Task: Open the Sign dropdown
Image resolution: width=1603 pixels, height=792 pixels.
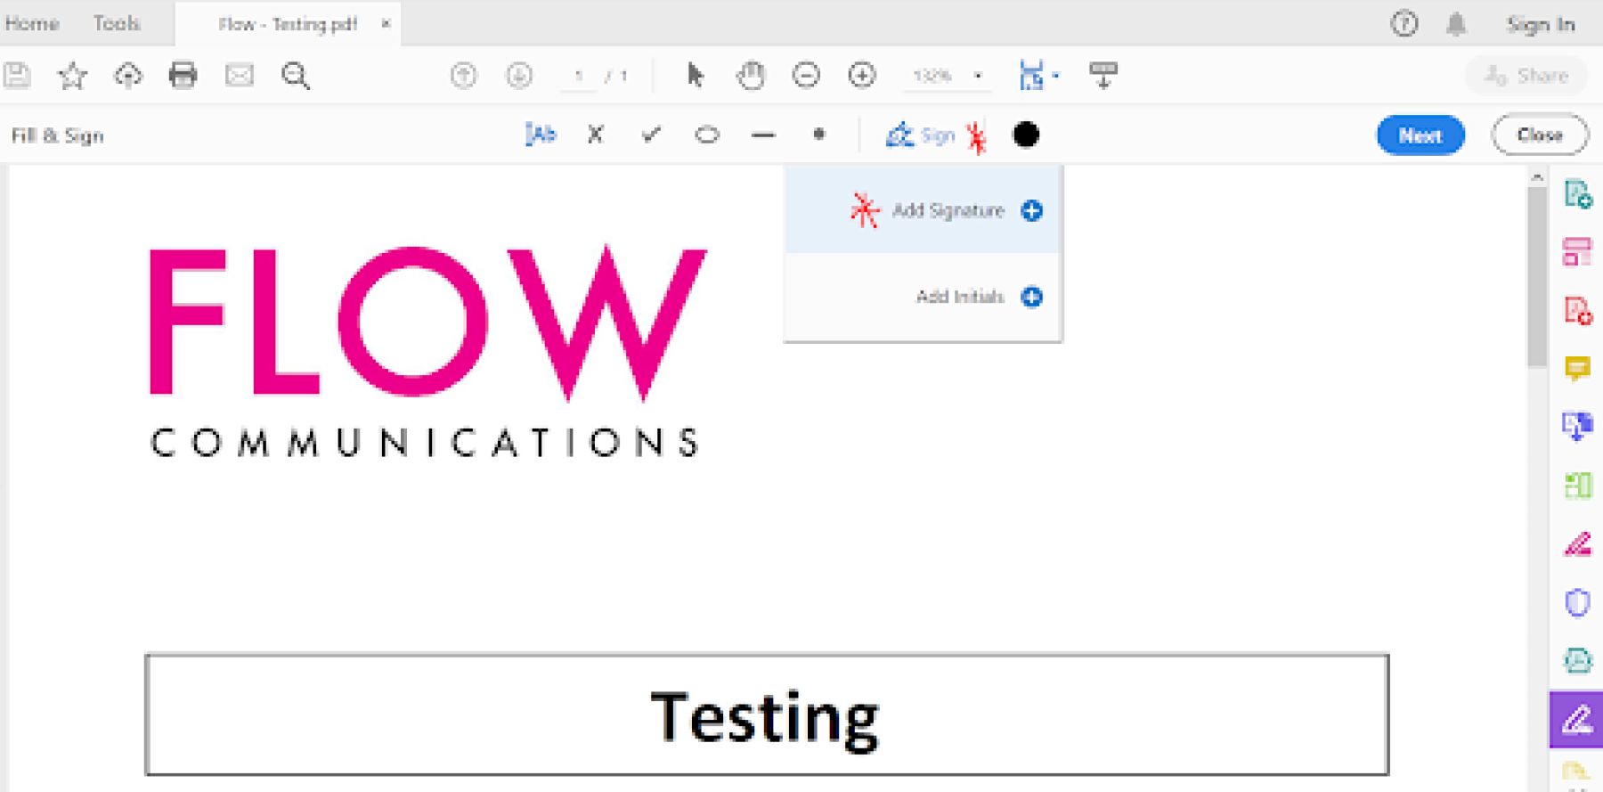Action: click(920, 135)
